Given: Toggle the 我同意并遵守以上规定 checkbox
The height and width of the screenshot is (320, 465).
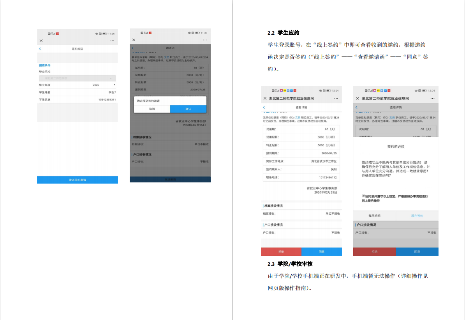Looking at the screenshot, I should pos(363,196).
